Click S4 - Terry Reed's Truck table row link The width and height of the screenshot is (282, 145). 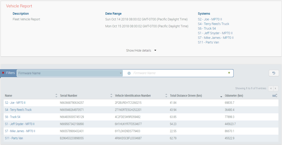point(18,110)
